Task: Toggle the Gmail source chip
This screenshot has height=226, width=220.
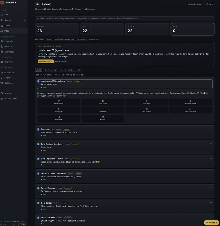Action: 49,39
